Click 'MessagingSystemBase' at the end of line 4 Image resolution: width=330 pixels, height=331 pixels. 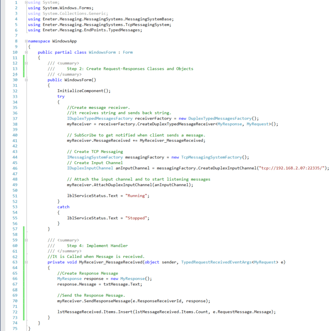[x=148, y=19]
